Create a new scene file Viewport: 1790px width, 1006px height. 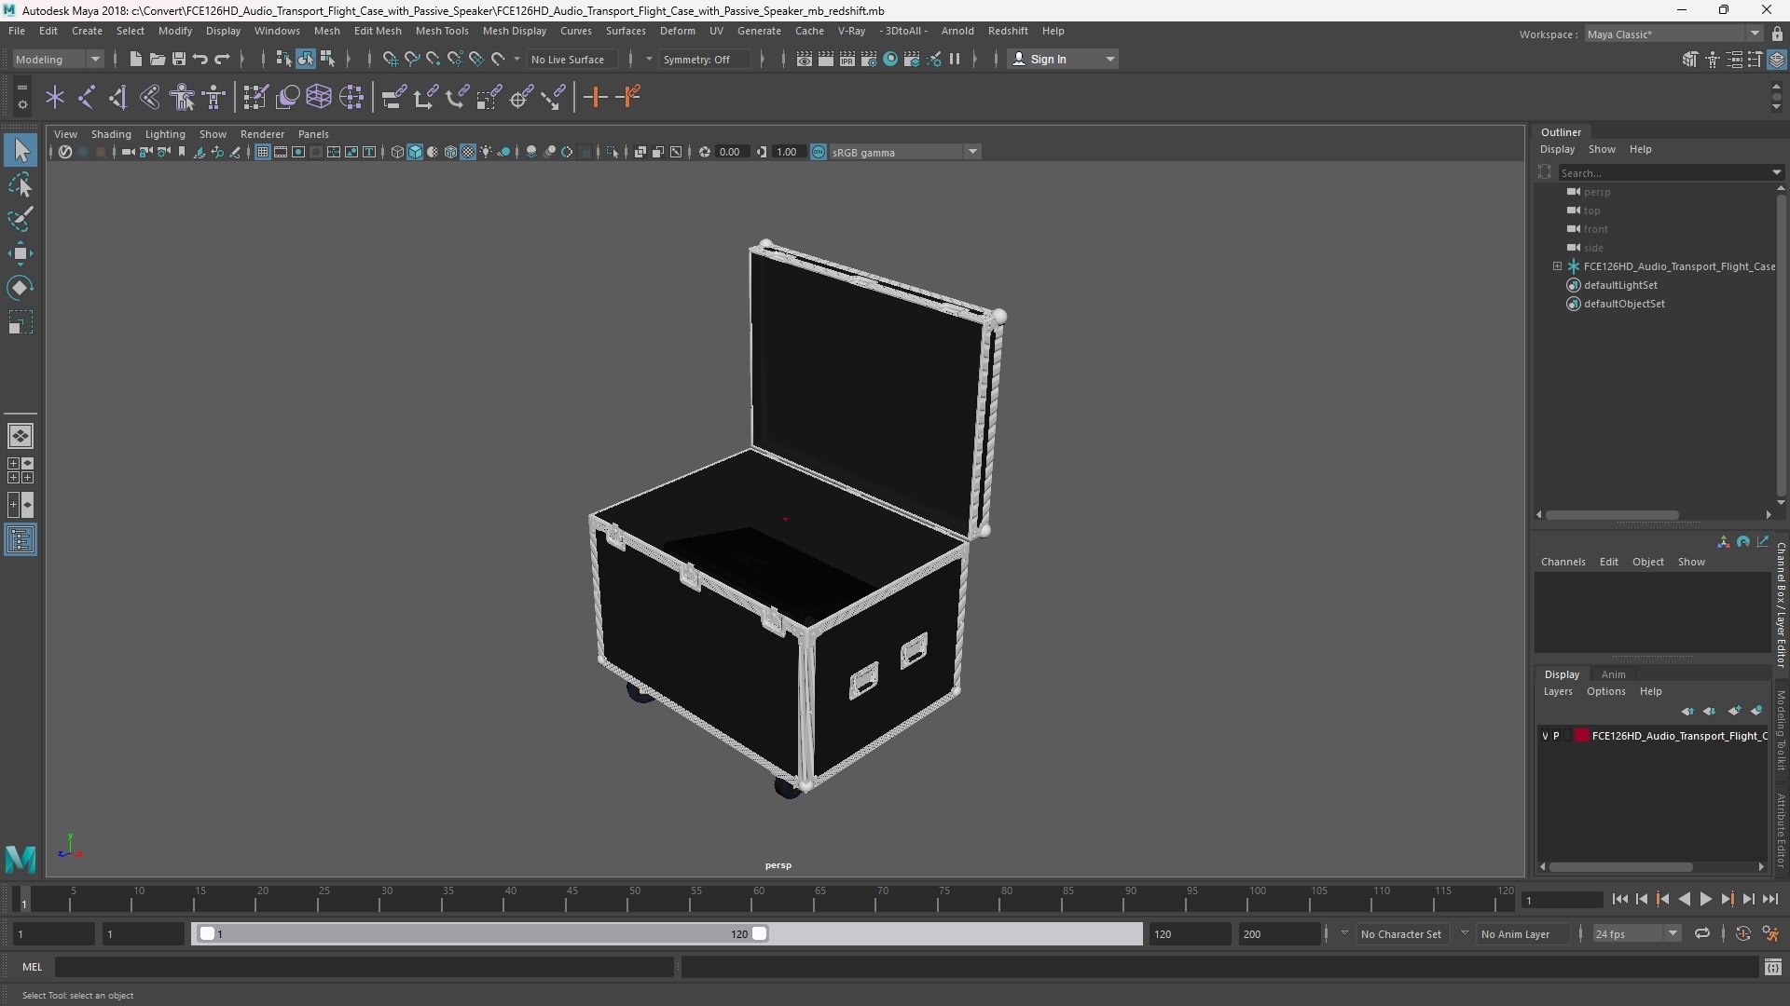point(136,59)
